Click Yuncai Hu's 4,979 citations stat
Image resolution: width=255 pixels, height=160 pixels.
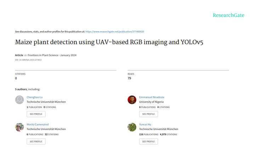169,135
